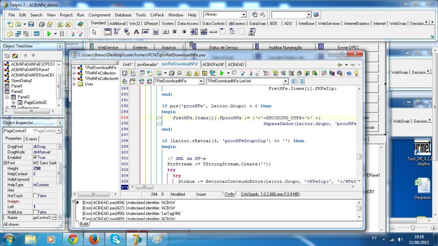Click the yellow light bulb icon in editor toolbar
438x246 pixels.
356,73
